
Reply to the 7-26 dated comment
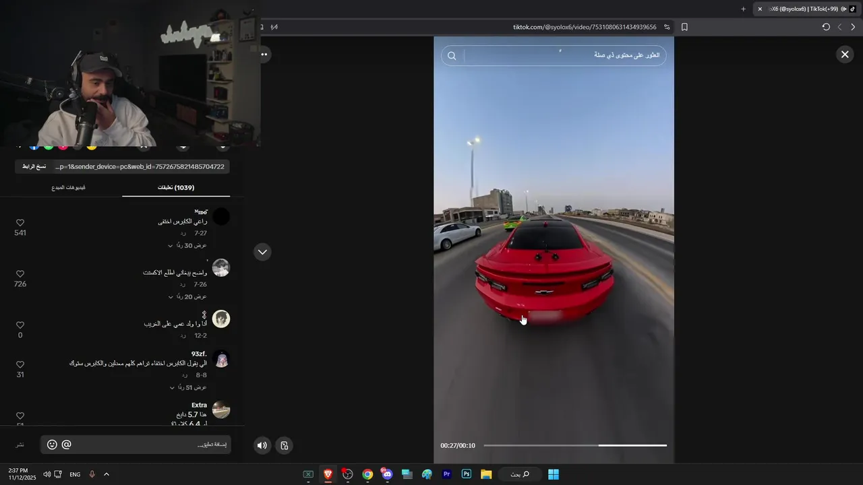183,284
